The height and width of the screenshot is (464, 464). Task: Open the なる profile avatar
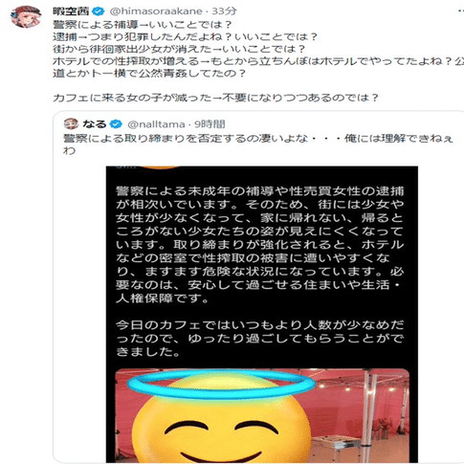[x=71, y=123]
